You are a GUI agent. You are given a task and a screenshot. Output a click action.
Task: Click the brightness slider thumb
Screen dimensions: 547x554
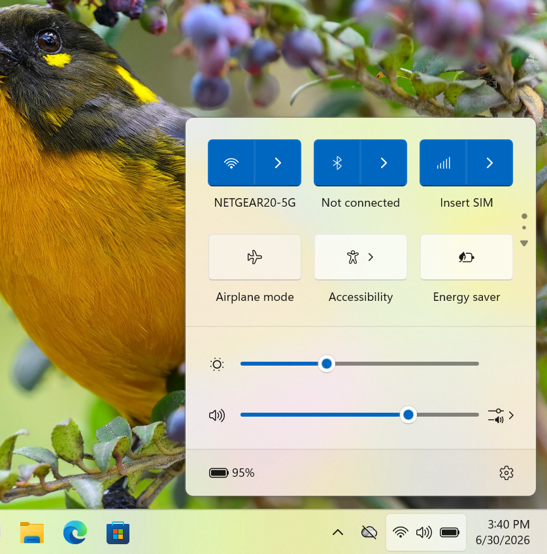click(327, 364)
